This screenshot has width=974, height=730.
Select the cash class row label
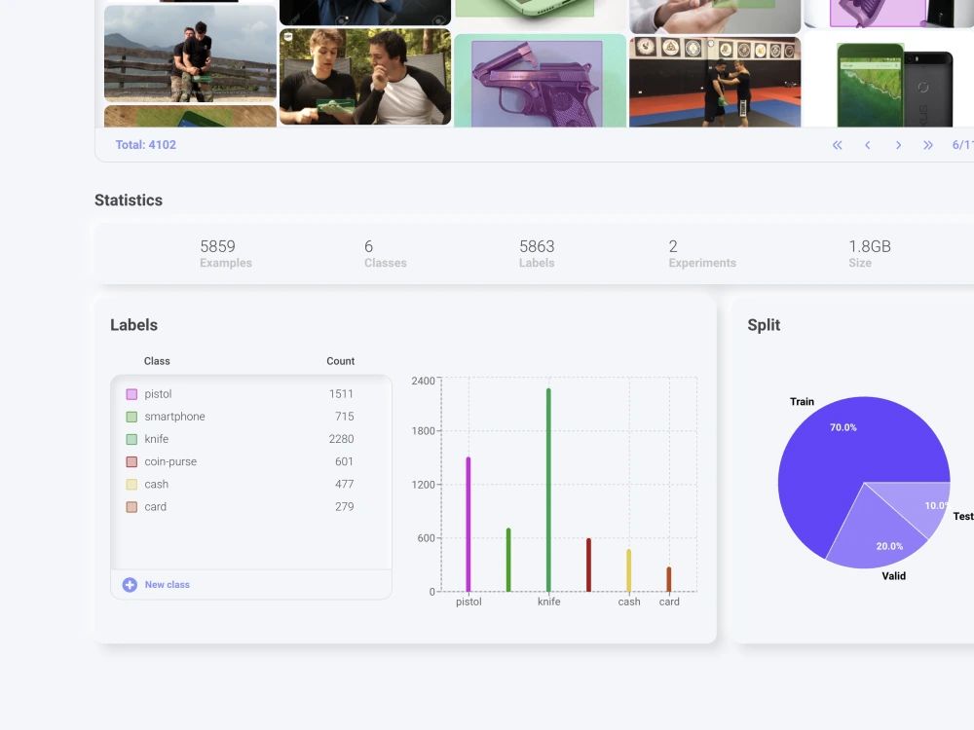pos(157,484)
